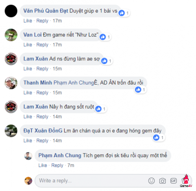Like Thanh Minh's comment
Viewport: 196px width, 191px height.
28,93
